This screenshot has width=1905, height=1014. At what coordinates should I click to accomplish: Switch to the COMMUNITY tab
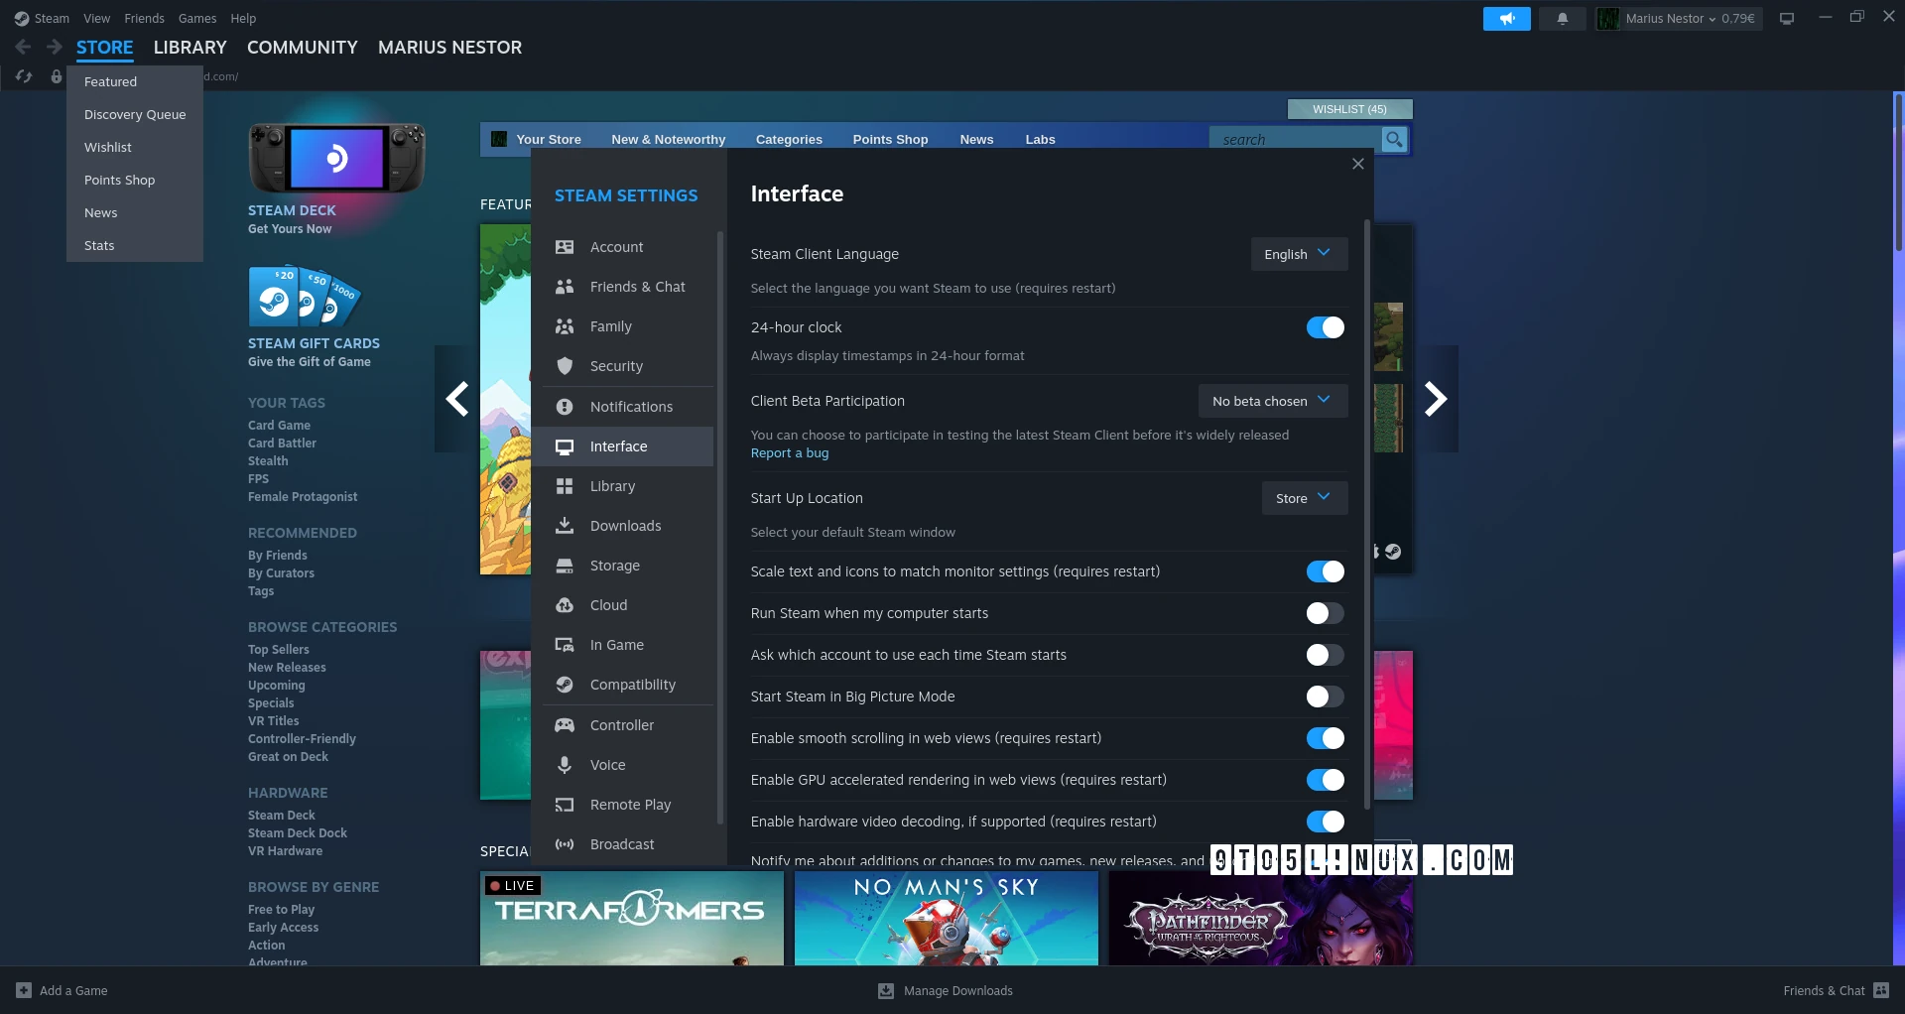coord(302,47)
